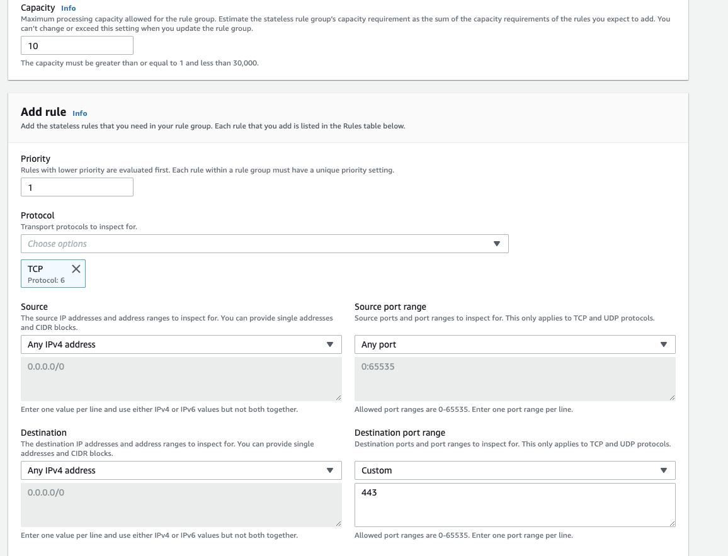728x556 pixels.
Task: Expand the Destination 'Any IPv4 address' dropdown
Action: pyautogui.click(x=181, y=470)
